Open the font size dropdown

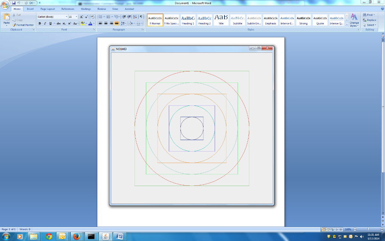pyautogui.click(x=76, y=17)
